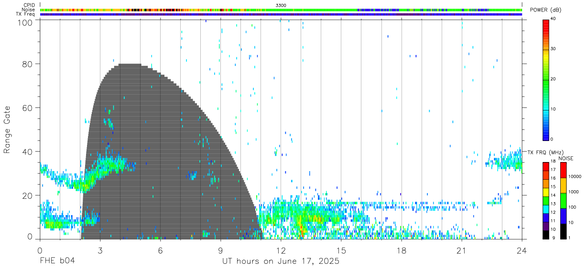Click the 20 tick label on Range Gate axis
Viewport: 587px width, 271px height.
click(x=27, y=195)
